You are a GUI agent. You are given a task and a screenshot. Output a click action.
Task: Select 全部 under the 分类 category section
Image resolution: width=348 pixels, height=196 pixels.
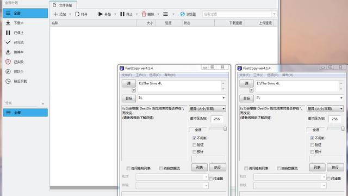tap(26, 113)
